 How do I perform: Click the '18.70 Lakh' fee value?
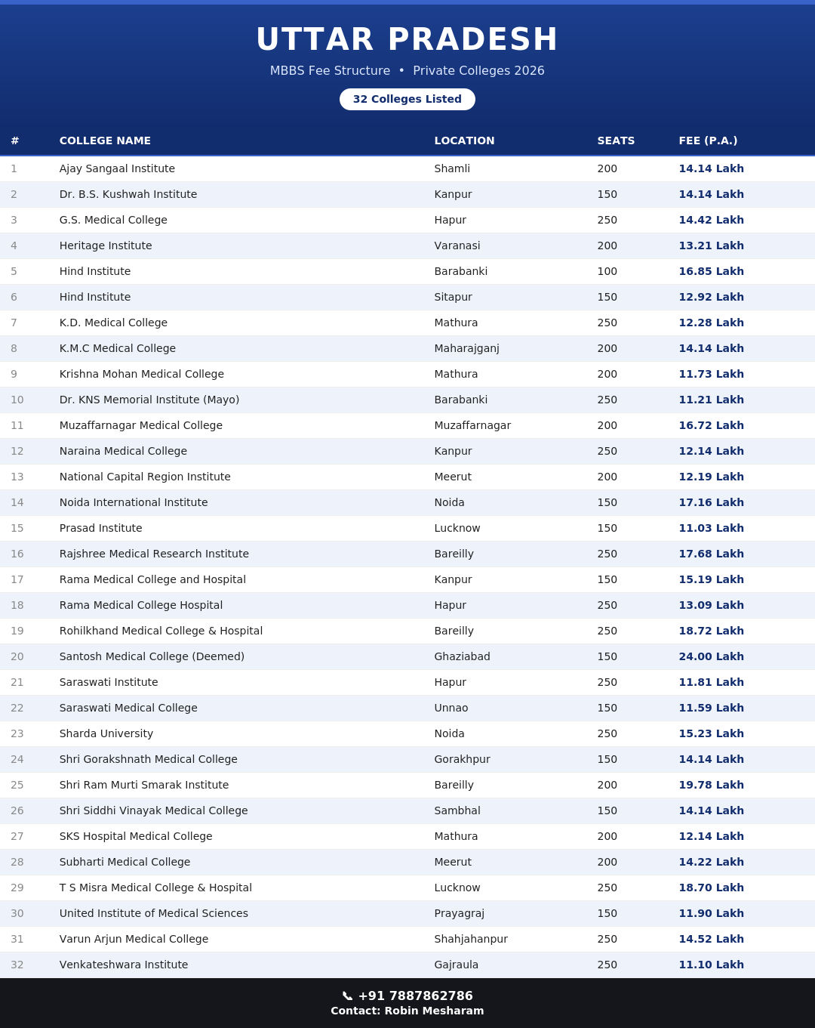711,888
